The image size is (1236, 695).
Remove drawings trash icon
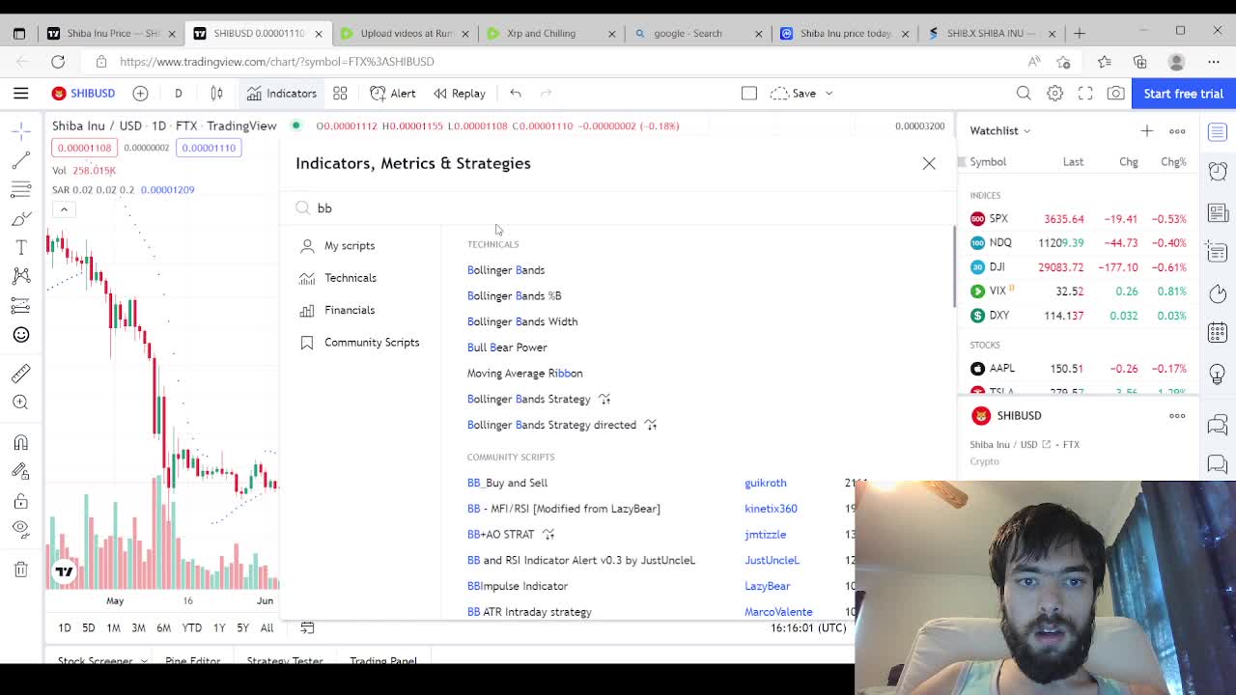pyautogui.click(x=20, y=570)
